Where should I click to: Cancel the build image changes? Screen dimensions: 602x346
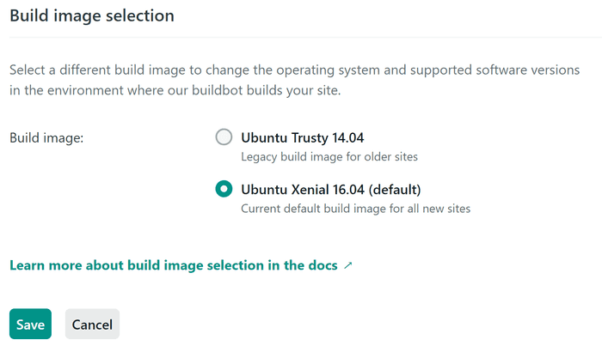pyautogui.click(x=92, y=325)
